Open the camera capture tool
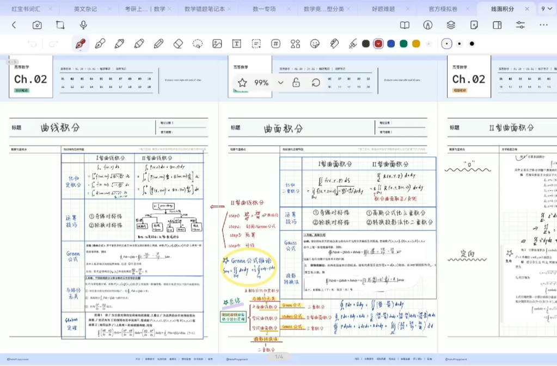Screen dimensions: 557x366 click(37, 25)
